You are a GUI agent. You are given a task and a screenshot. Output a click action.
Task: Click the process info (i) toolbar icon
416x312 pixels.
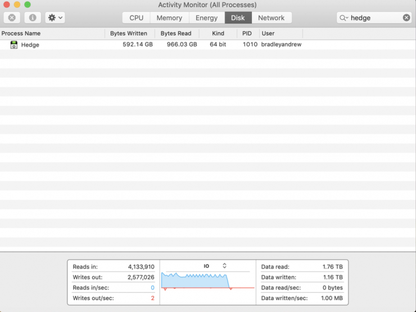click(x=32, y=17)
